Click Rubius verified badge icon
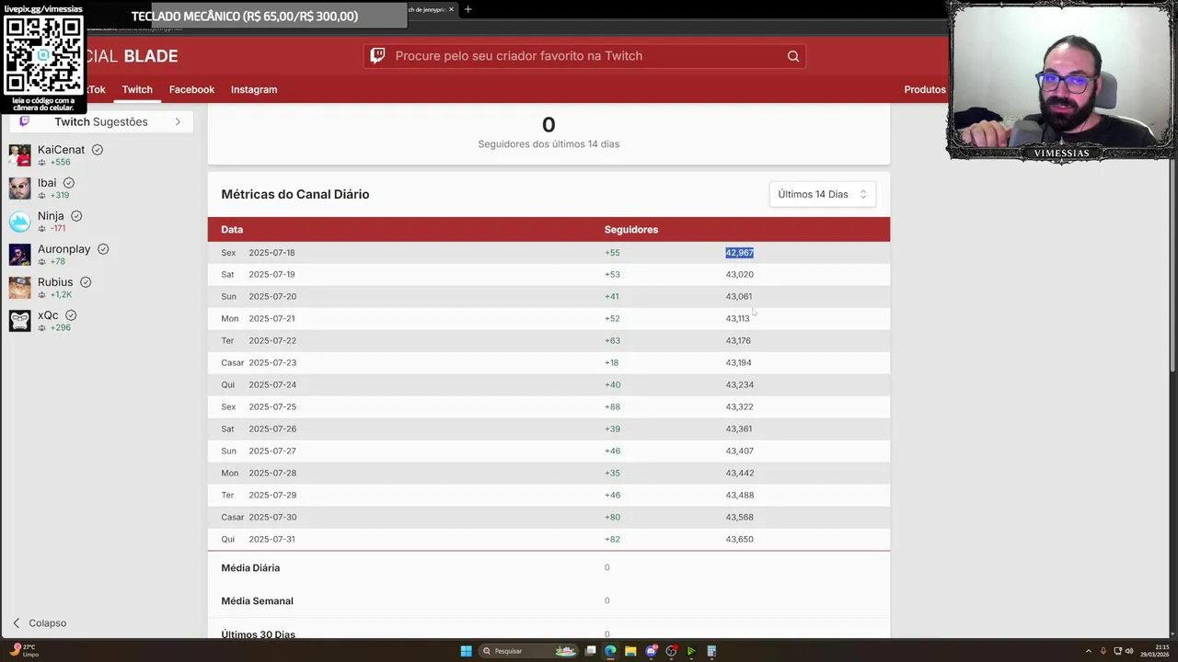Image resolution: width=1178 pixels, height=662 pixels. pos(86,282)
